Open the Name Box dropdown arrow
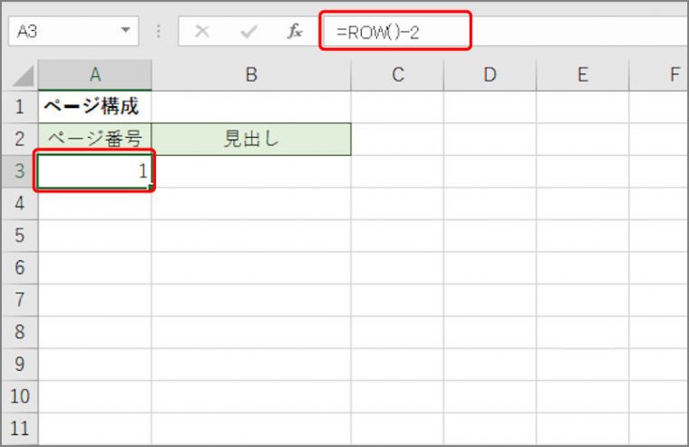 pos(126,30)
